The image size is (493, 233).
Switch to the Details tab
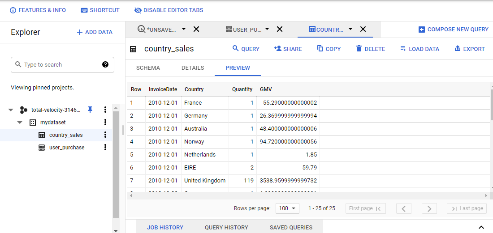193,68
